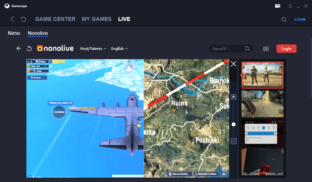Switch to MY GAMES tab
Viewport: 312px width, 182px height.
click(97, 19)
